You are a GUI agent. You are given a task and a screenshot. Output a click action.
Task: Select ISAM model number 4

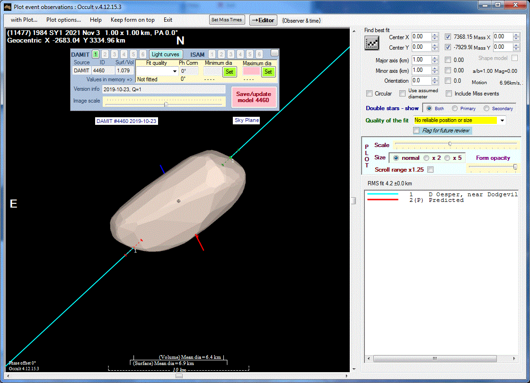pos(240,54)
